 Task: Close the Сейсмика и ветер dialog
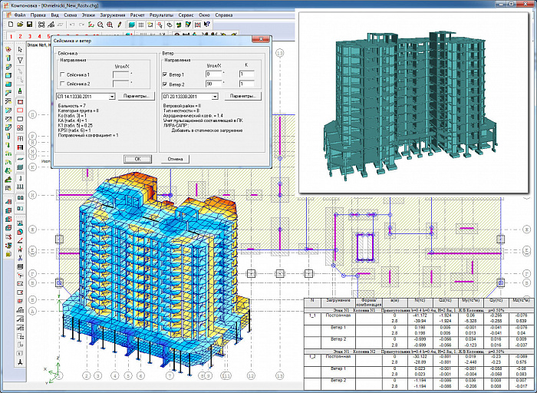[x=262, y=39]
